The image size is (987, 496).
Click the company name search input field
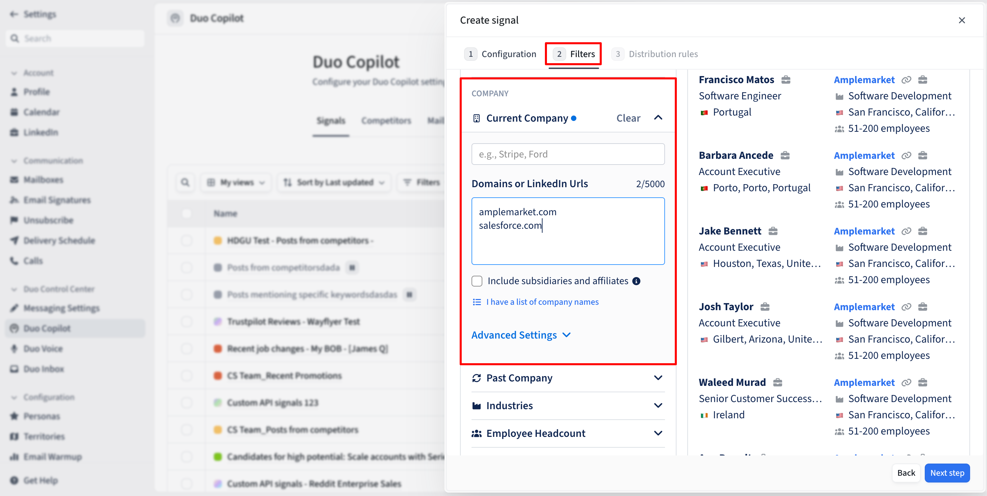pyautogui.click(x=568, y=154)
